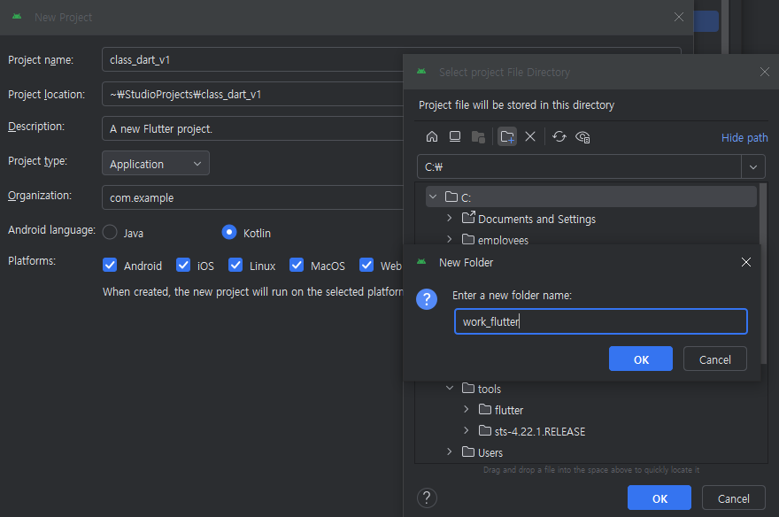Collapse the tools folder

pos(450,388)
